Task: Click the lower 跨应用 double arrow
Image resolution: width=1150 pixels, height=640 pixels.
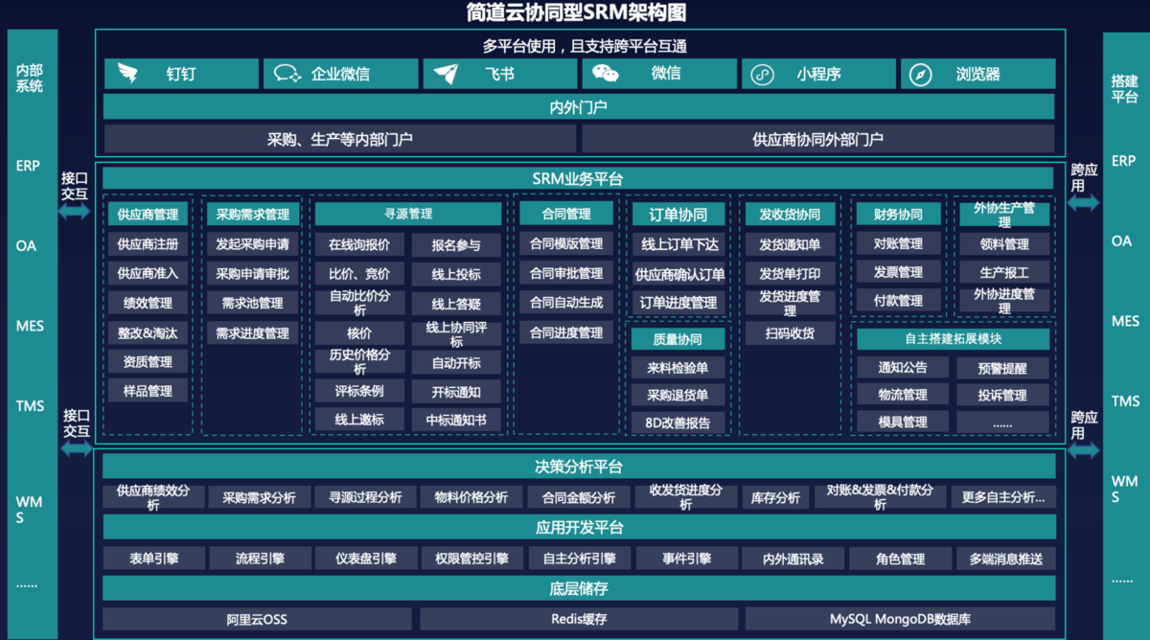Action: [1084, 449]
